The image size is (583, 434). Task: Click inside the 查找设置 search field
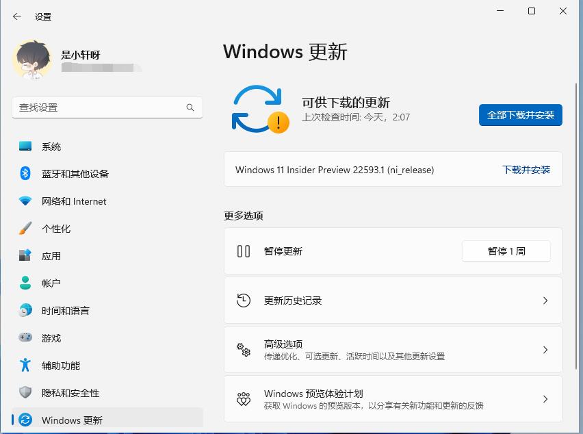(x=107, y=107)
